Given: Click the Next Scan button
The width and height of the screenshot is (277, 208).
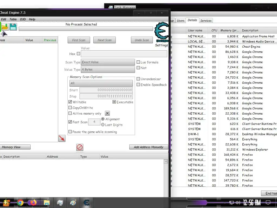Looking at the screenshot, I should point(105,40).
